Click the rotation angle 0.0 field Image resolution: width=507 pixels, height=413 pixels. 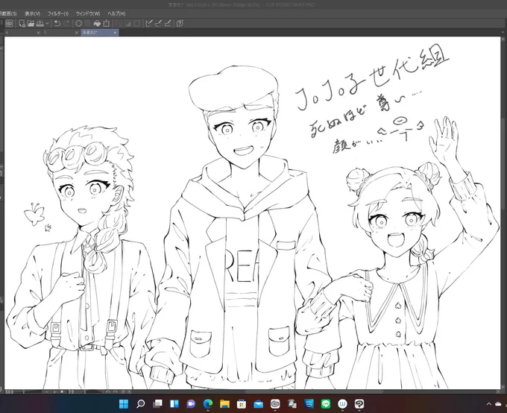71,391
